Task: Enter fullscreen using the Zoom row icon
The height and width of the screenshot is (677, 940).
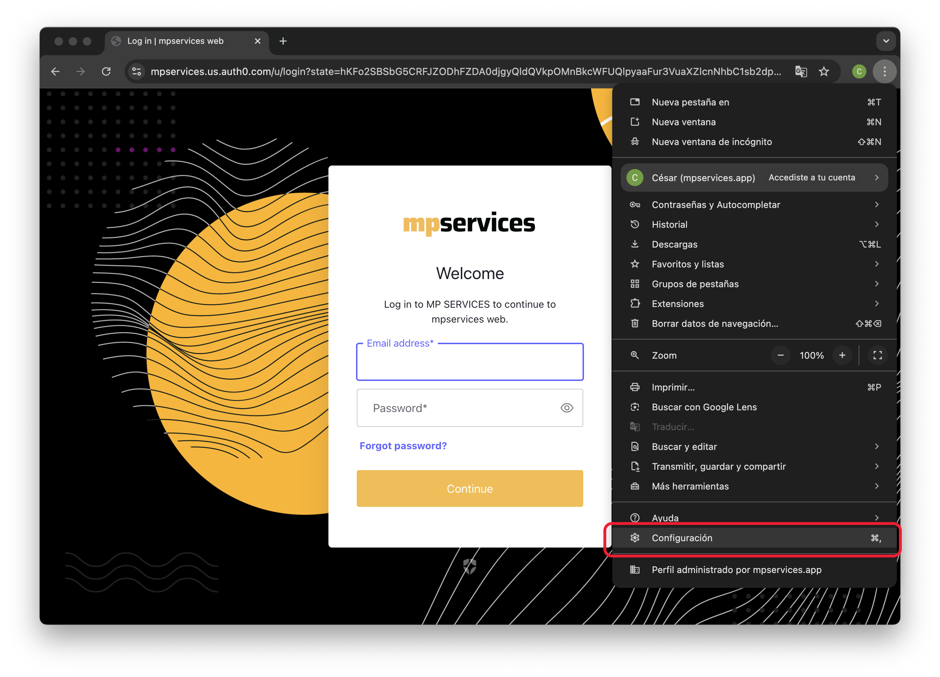Action: pyautogui.click(x=877, y=355)
